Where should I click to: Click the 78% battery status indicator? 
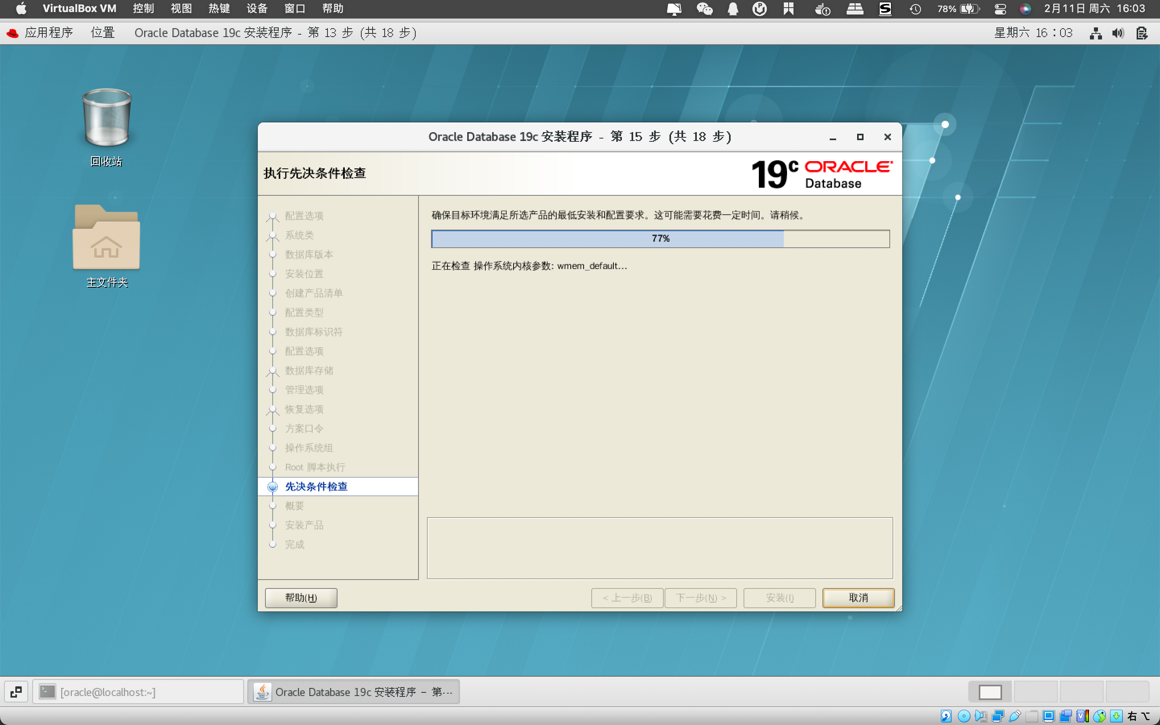click(958, 8)
